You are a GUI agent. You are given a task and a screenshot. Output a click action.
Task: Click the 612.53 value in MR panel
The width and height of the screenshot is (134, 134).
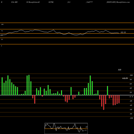(125, 78)
